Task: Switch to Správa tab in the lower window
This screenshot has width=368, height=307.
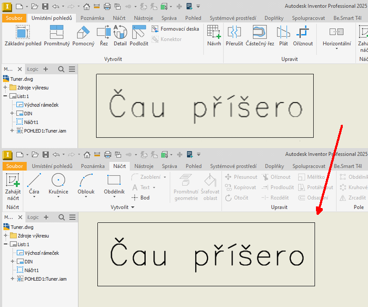Action: click(x=169, y=166)
